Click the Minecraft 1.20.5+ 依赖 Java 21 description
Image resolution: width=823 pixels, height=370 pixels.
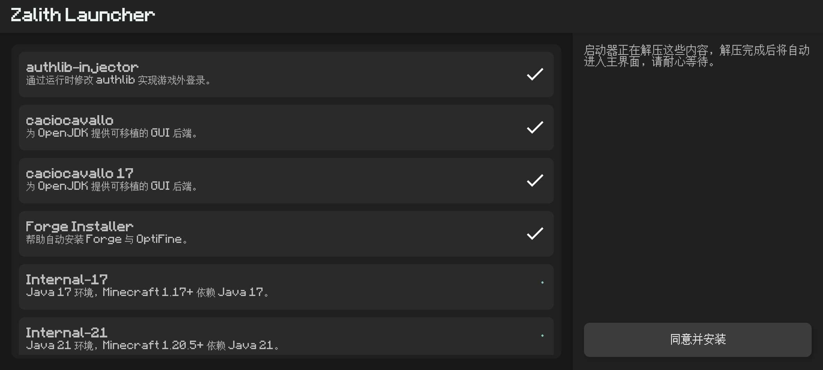click(x=153, y=345)
